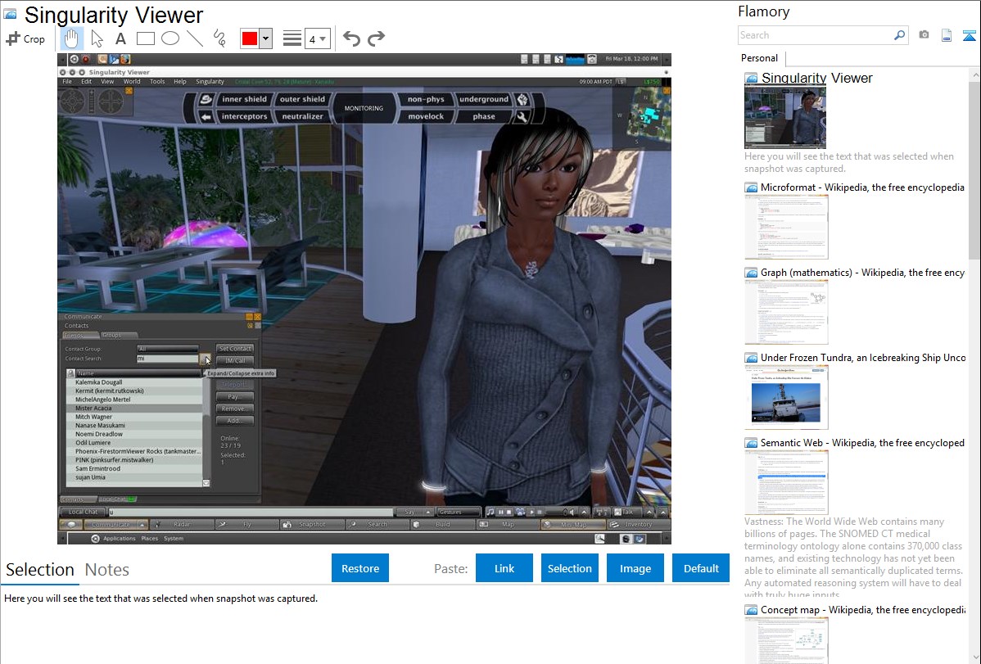Open the Singularity Viewer snapshot thumbnail

[785, 118]
